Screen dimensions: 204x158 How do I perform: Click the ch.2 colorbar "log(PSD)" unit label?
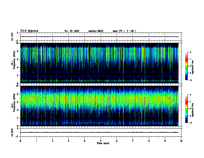193,110
